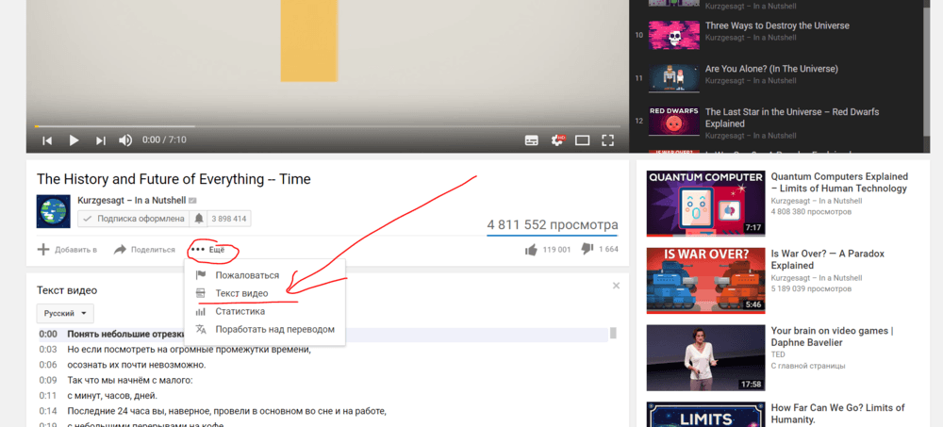Open Kurzgesagt – In a Nutshell channel link
Screen dimensions: 943x427
point(132,200)
